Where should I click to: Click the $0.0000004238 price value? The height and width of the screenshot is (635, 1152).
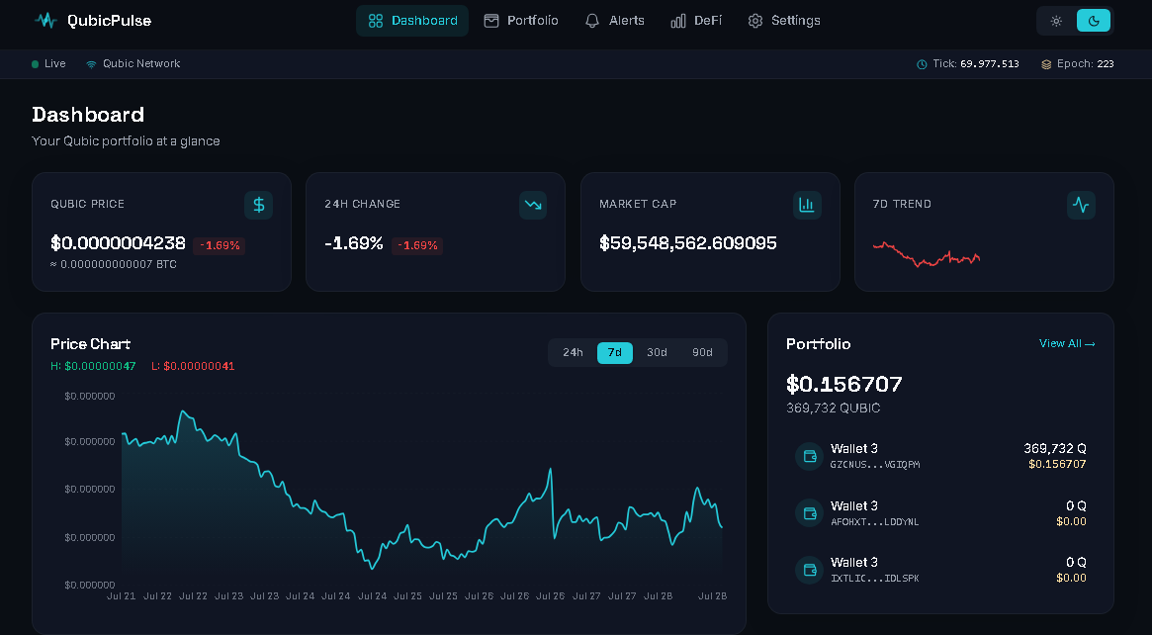click(x=118, y=243)
